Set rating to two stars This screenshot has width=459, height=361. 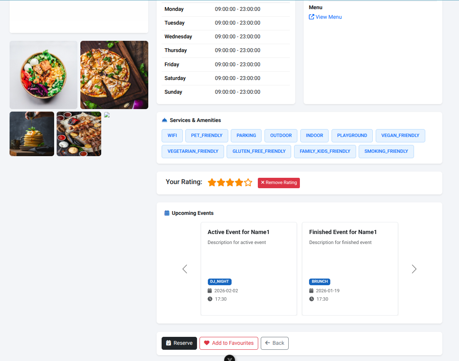pos(221,182)
